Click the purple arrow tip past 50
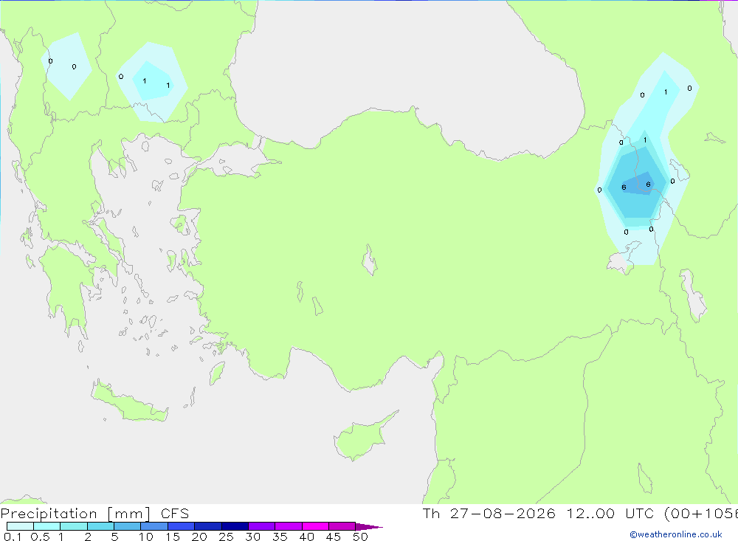Screen dimensions: 738x541 point(369,526)
